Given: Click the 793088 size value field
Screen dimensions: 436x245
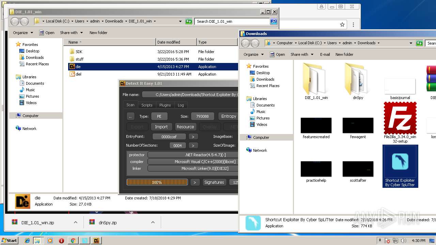Looking at the screenshot, I should 202,116.
